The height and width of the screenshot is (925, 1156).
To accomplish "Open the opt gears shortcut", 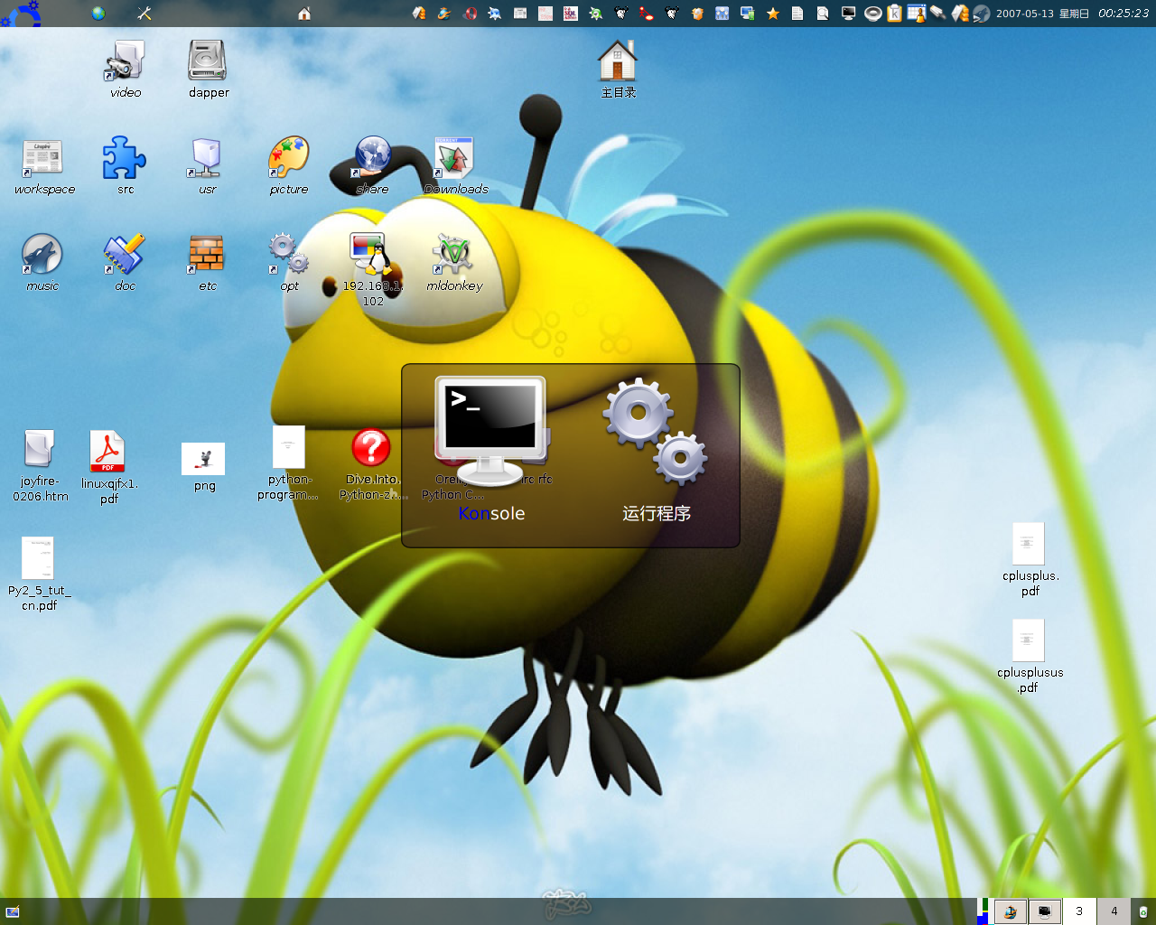I will pyautogui.click(x=289, y=263).
